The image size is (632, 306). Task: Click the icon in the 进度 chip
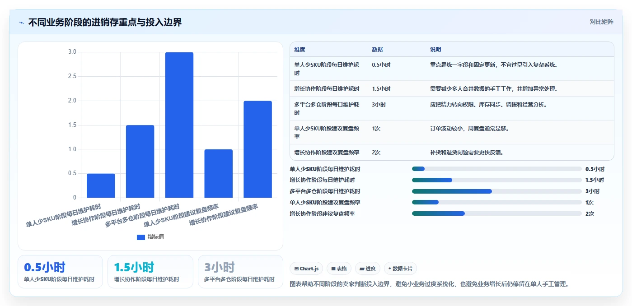(362, 269)
